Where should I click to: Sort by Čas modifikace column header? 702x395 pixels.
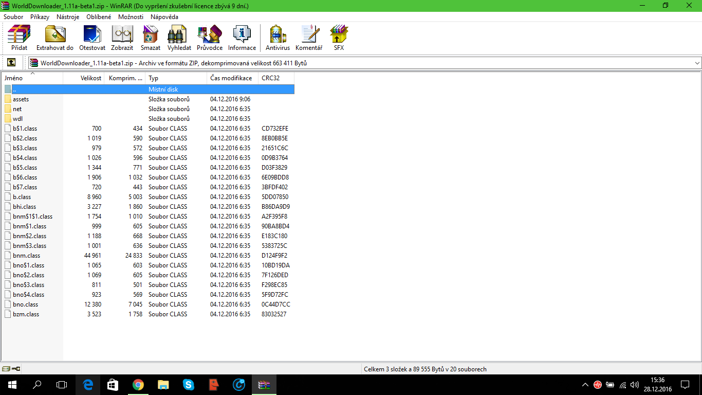point(232,78)
